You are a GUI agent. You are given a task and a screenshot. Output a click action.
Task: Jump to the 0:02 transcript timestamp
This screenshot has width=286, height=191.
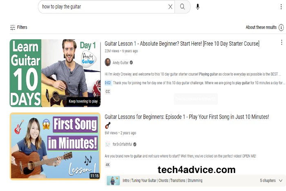(108, 83)
